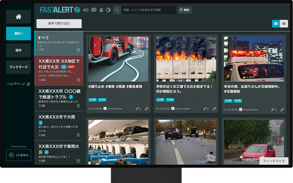Switch to list view layout

point(275,23)
